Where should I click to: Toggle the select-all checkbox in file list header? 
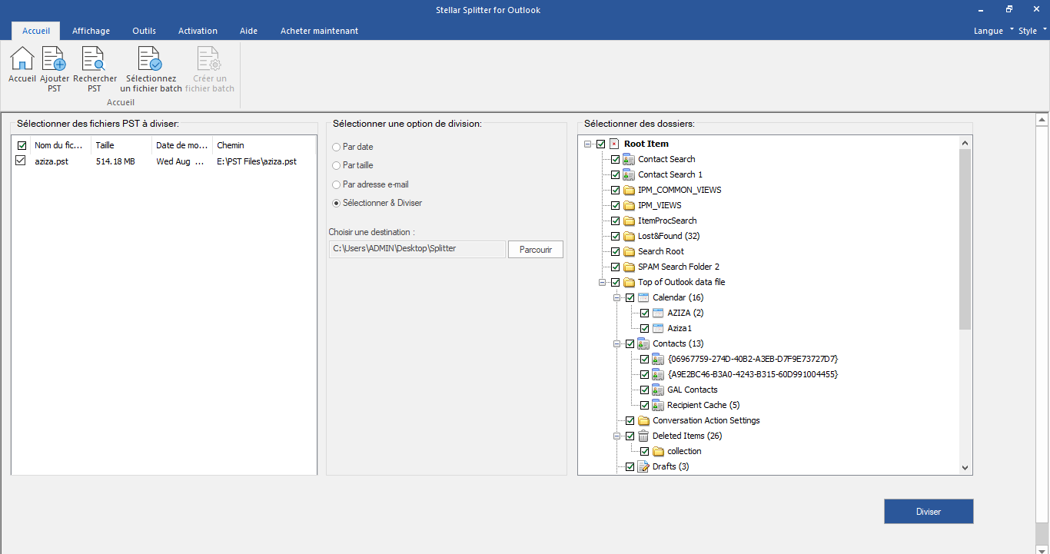click(22, 145)
